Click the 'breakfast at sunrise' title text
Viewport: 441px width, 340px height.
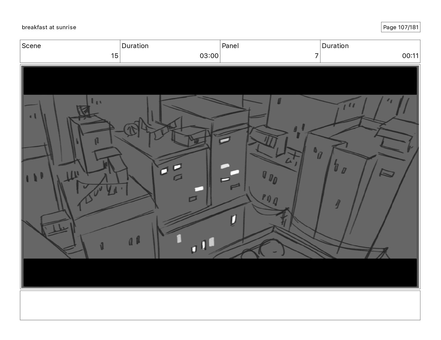pyautogui.click(x=49, y=27)
